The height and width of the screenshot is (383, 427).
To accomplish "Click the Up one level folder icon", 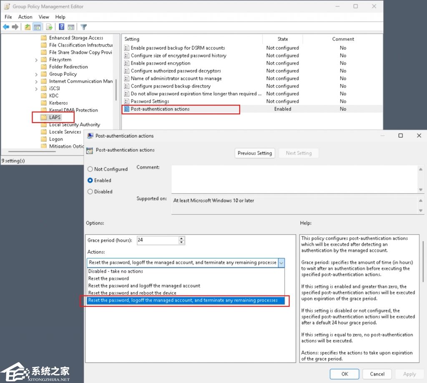I will 28,27.
